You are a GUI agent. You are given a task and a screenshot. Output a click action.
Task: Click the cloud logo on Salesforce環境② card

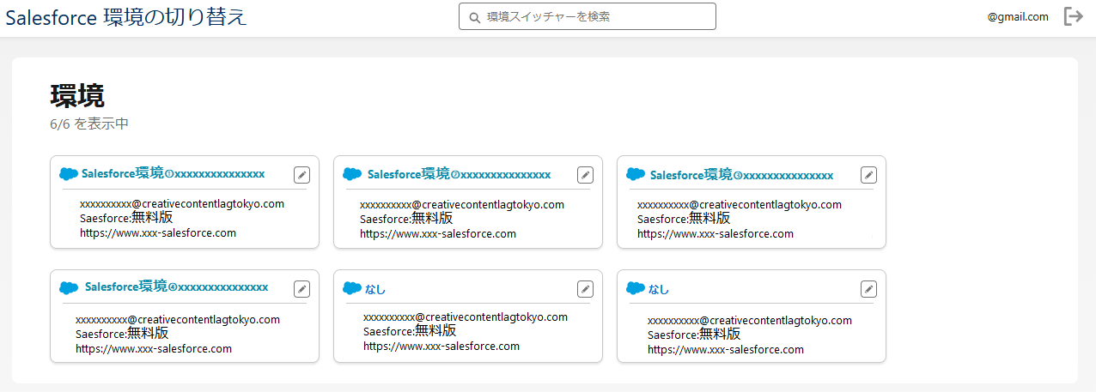352,174
